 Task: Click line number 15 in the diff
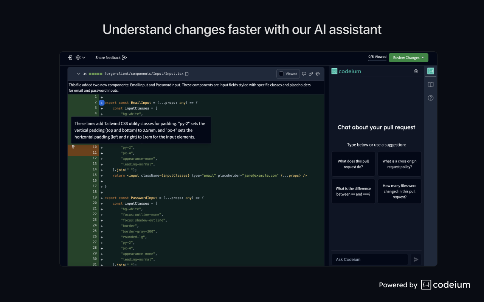coord(95,175)
